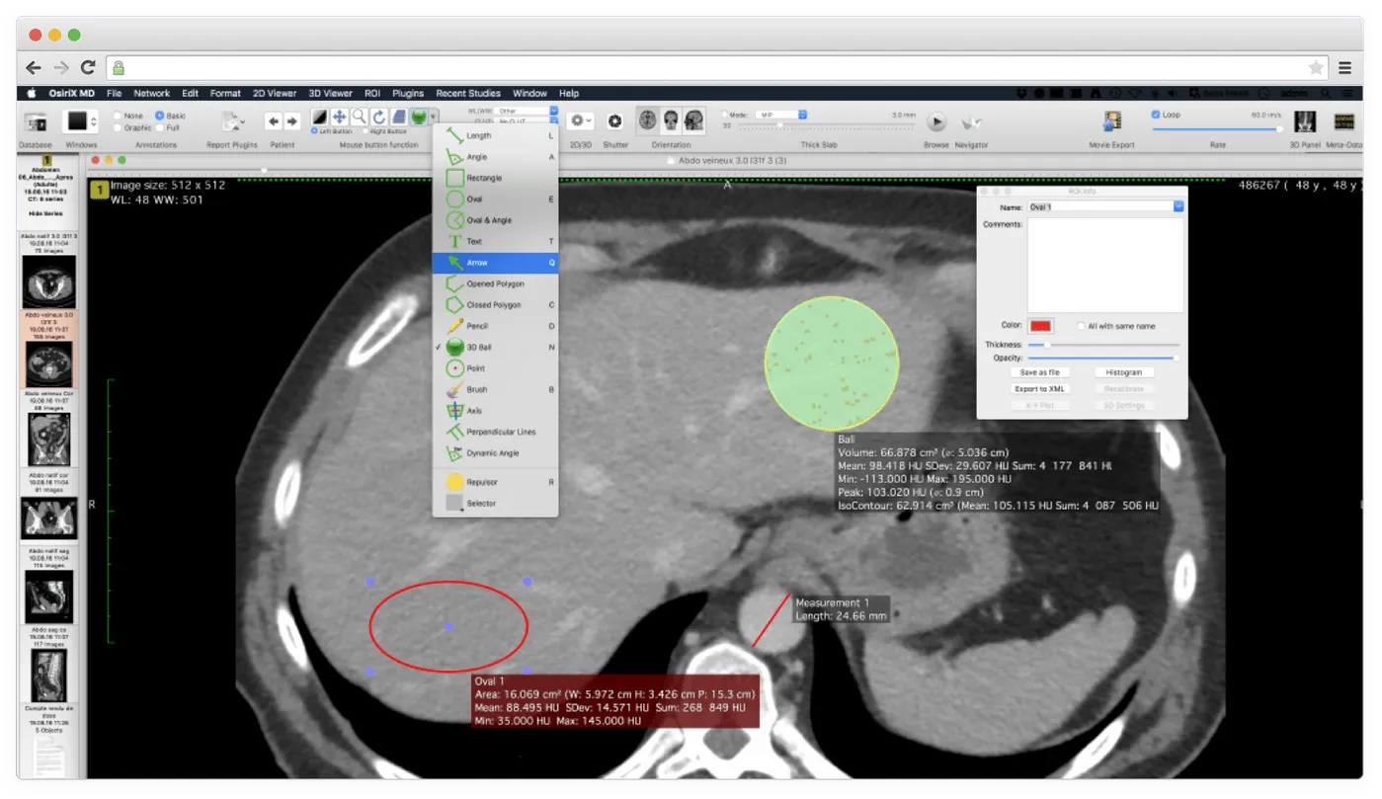The width and height of the screenshot is (1382, 799).
Task: Select the window level contrast tool
Action: (320, 117)
